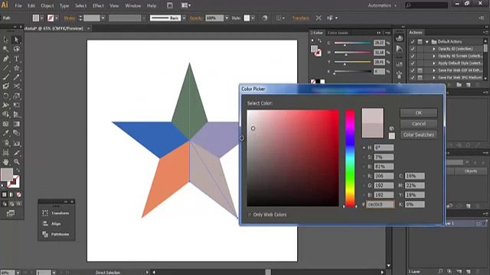
Task: Toggle Default Actions set checkbox
Action: coord(413,41)
